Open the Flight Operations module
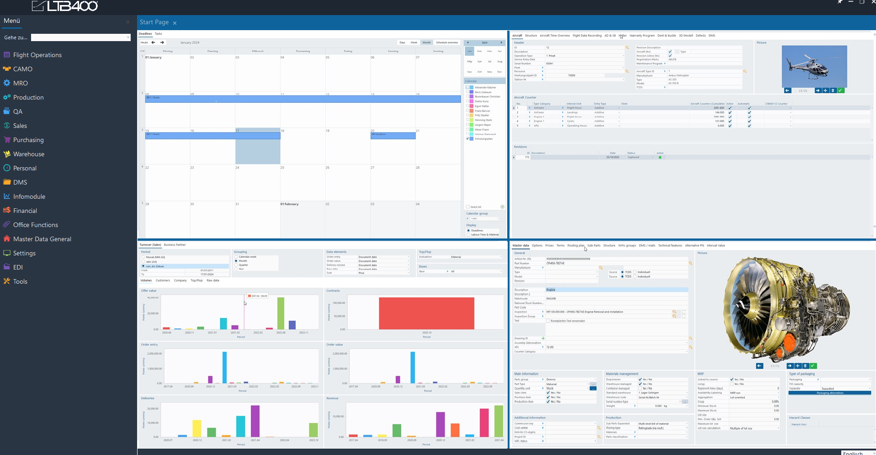Image resolution: width=876 pixels, height=455 pixels. (37, 55)
